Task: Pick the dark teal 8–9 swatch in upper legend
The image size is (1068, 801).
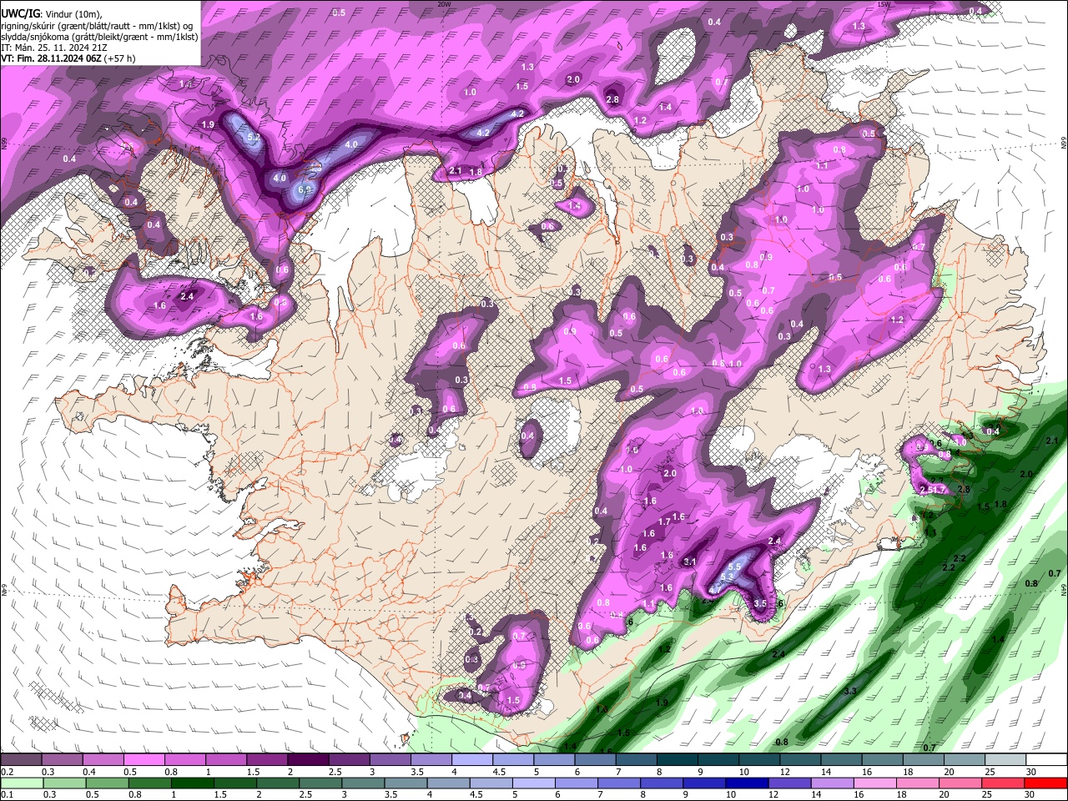Action: tap(678, 760)
